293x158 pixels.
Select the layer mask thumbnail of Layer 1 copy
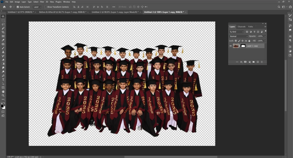click(243, 46)
